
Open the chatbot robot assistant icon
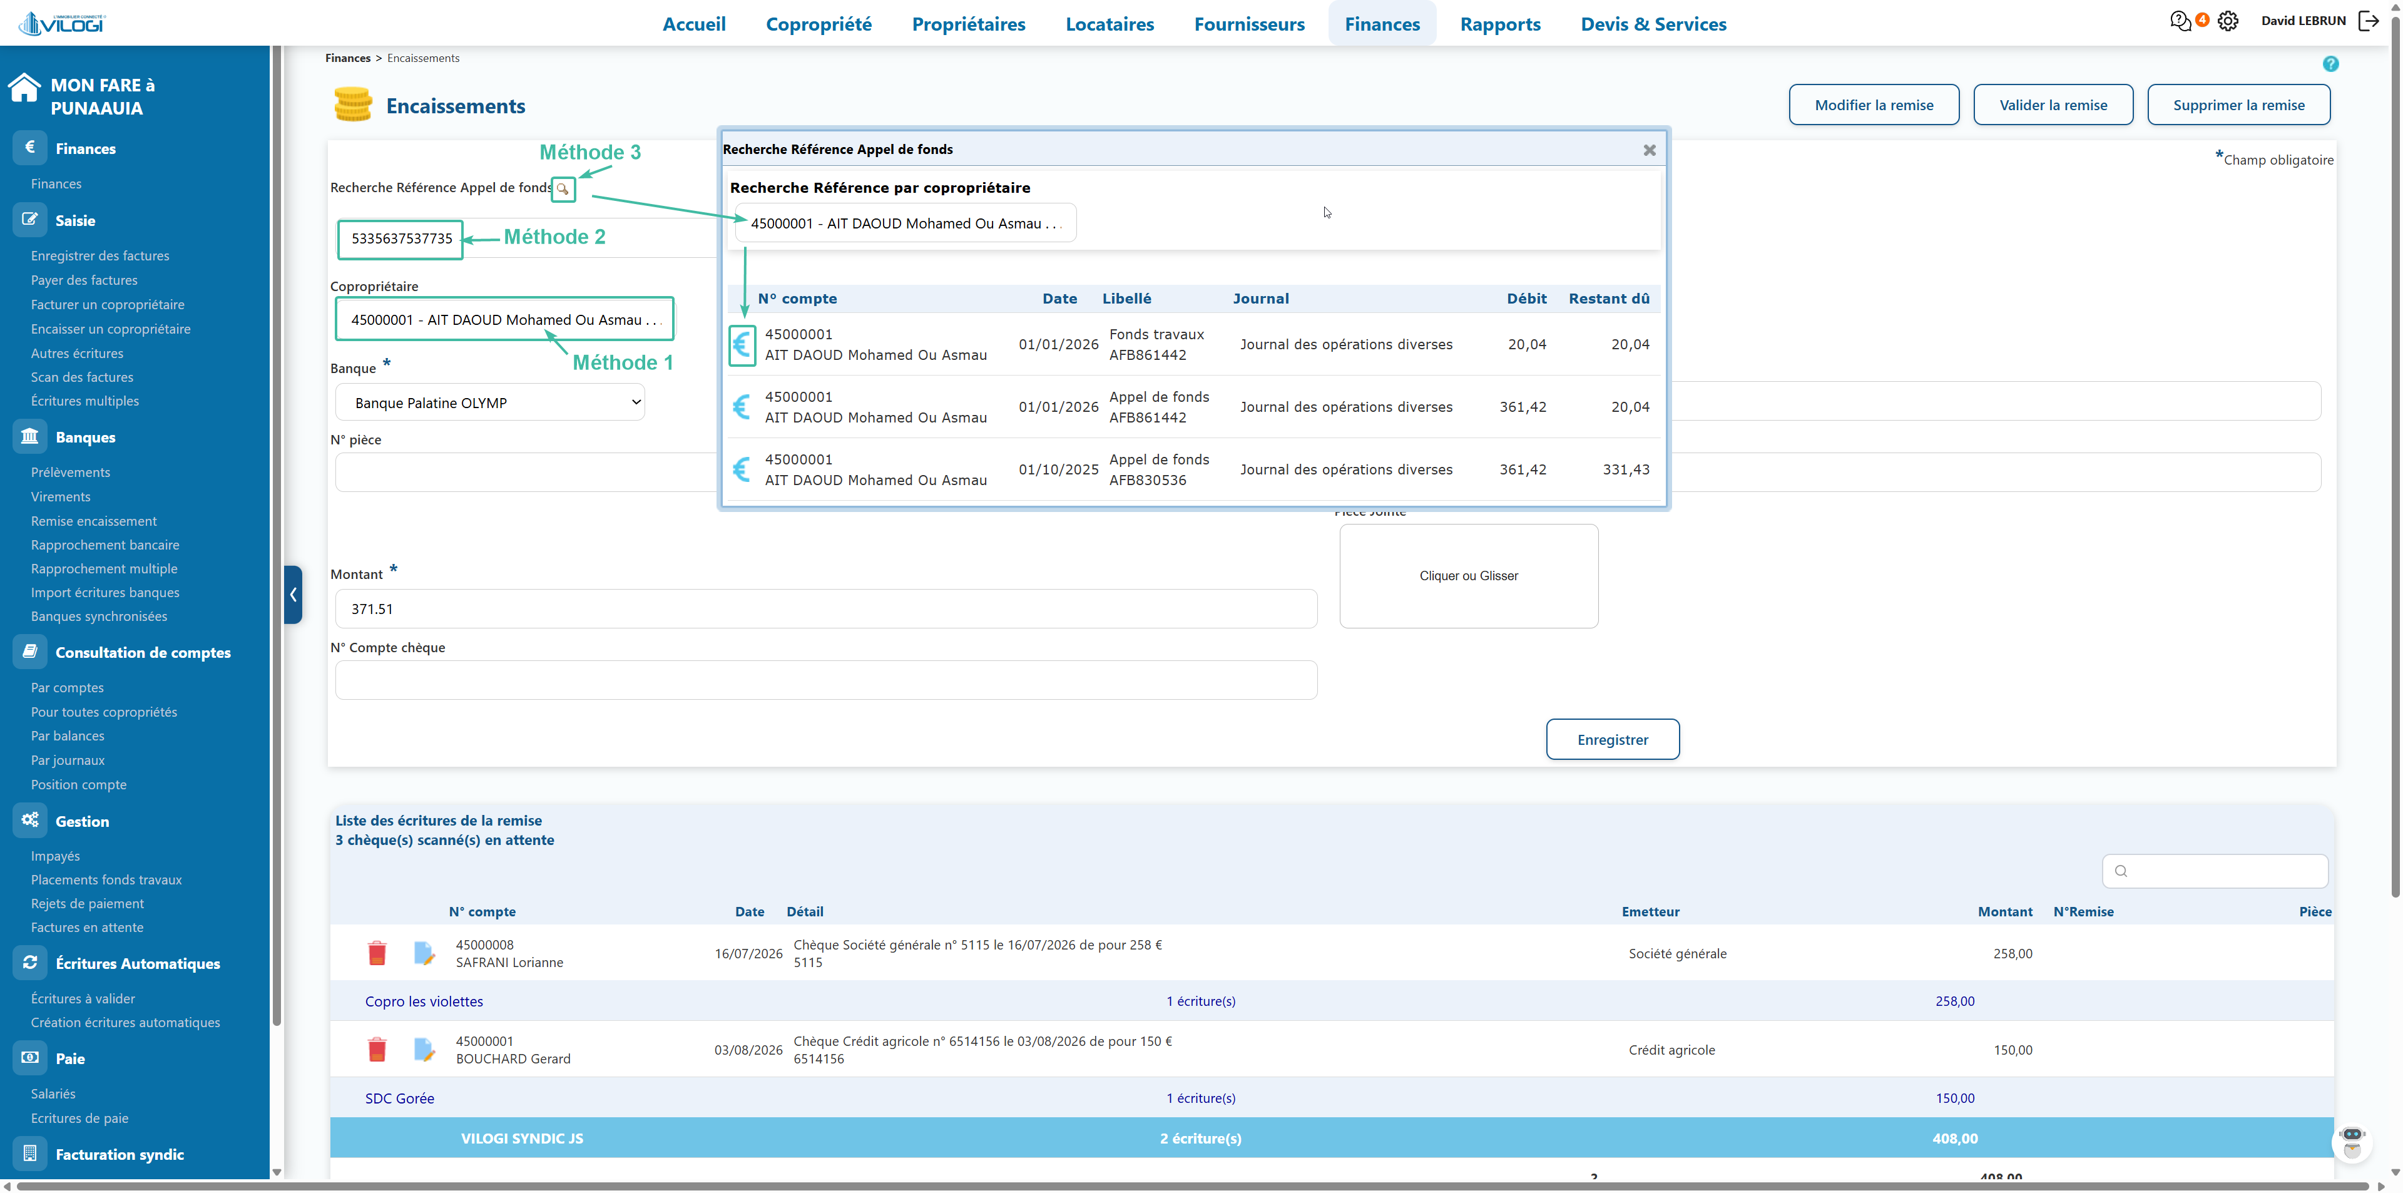pyautogui.click(x=2352, y=1142)
